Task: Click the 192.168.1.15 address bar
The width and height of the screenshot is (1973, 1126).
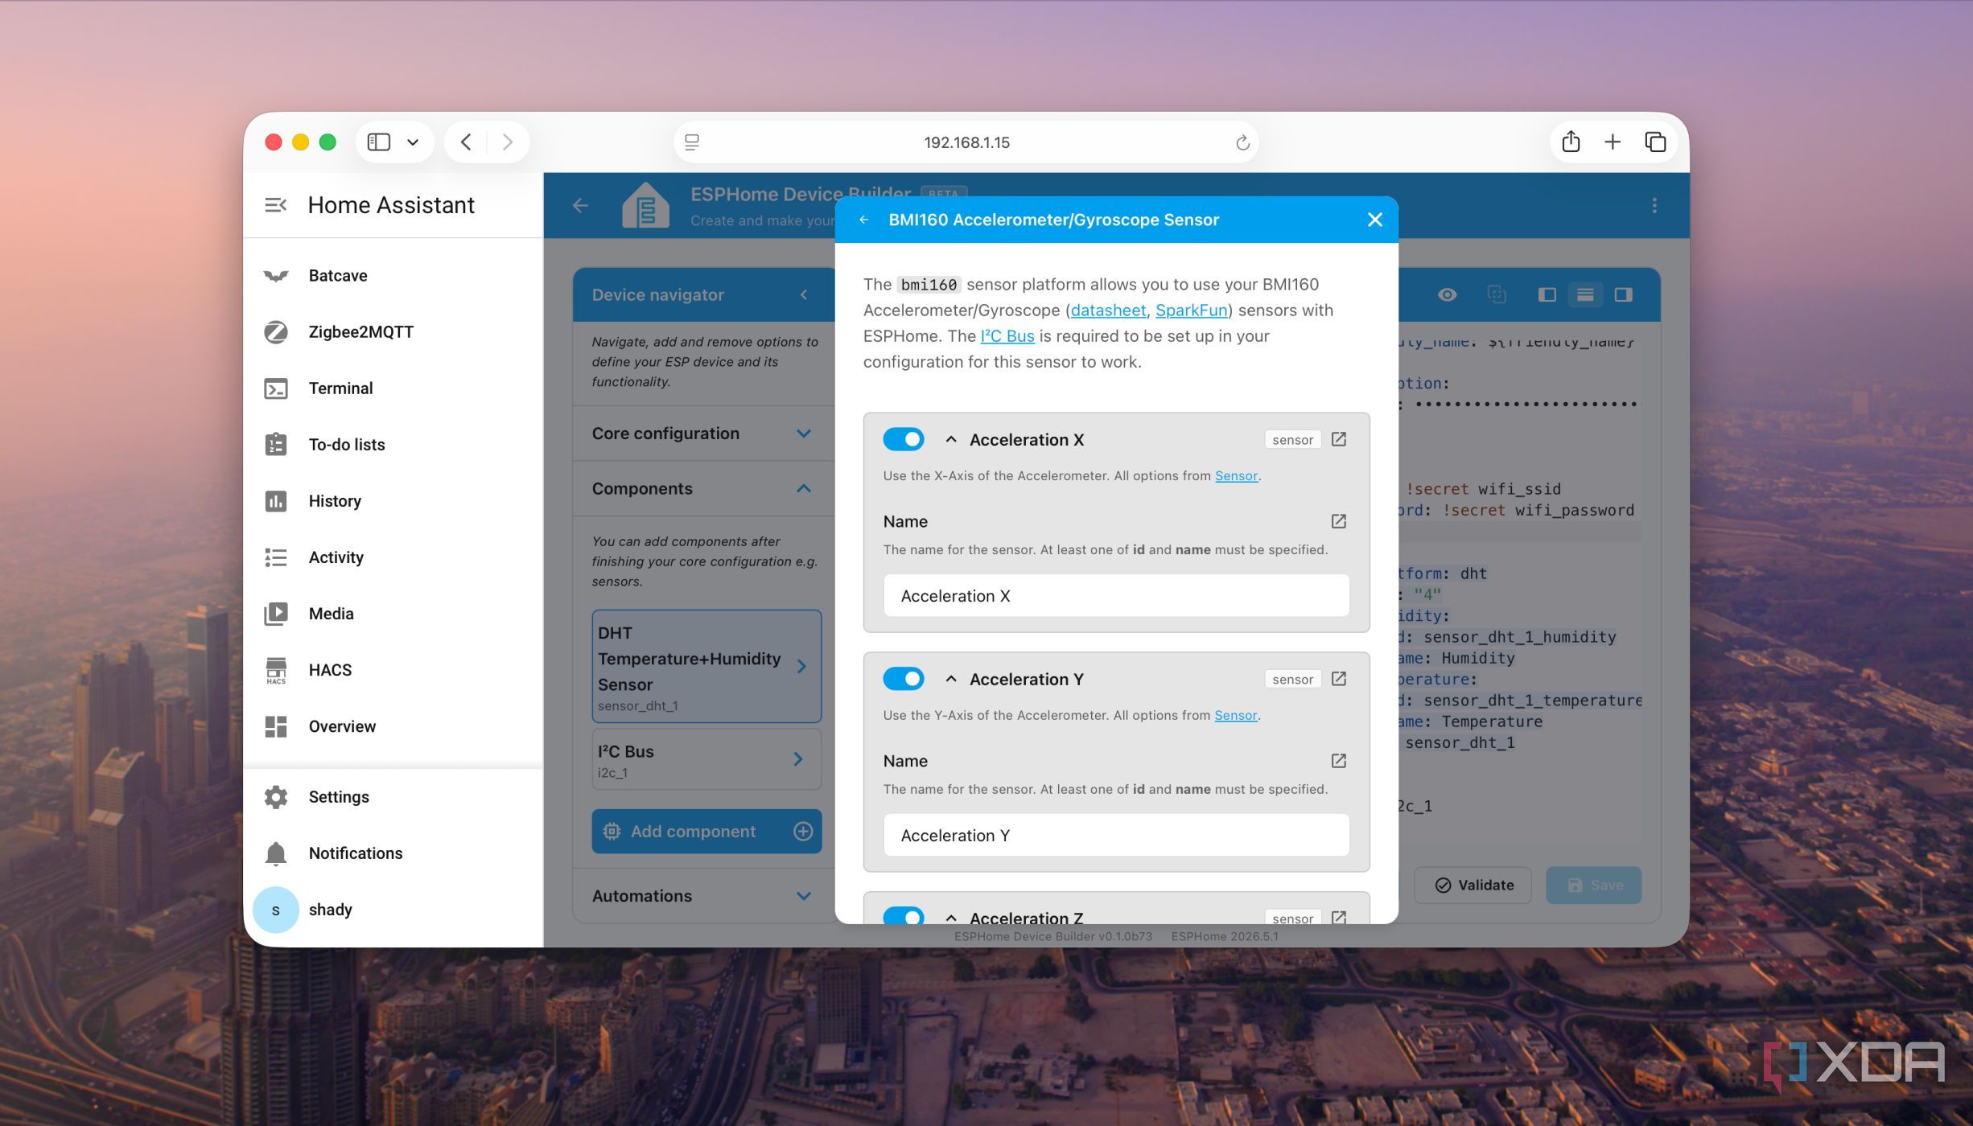Action: point(966,142)
